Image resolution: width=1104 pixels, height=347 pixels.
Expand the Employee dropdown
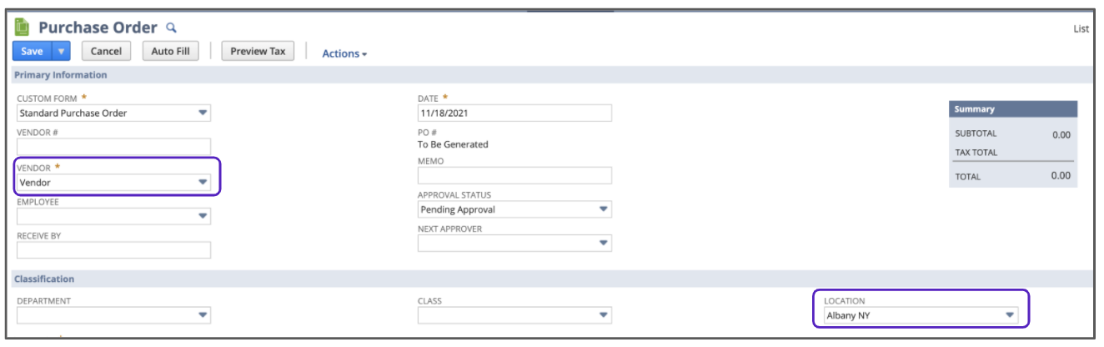point(203,216)
